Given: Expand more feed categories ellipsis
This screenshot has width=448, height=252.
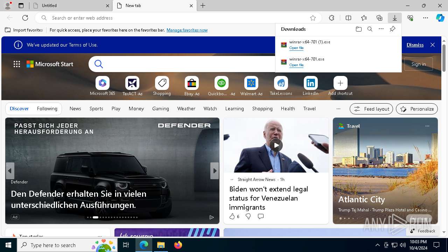Looking at the screenshot, I should [x=338, y=109].
